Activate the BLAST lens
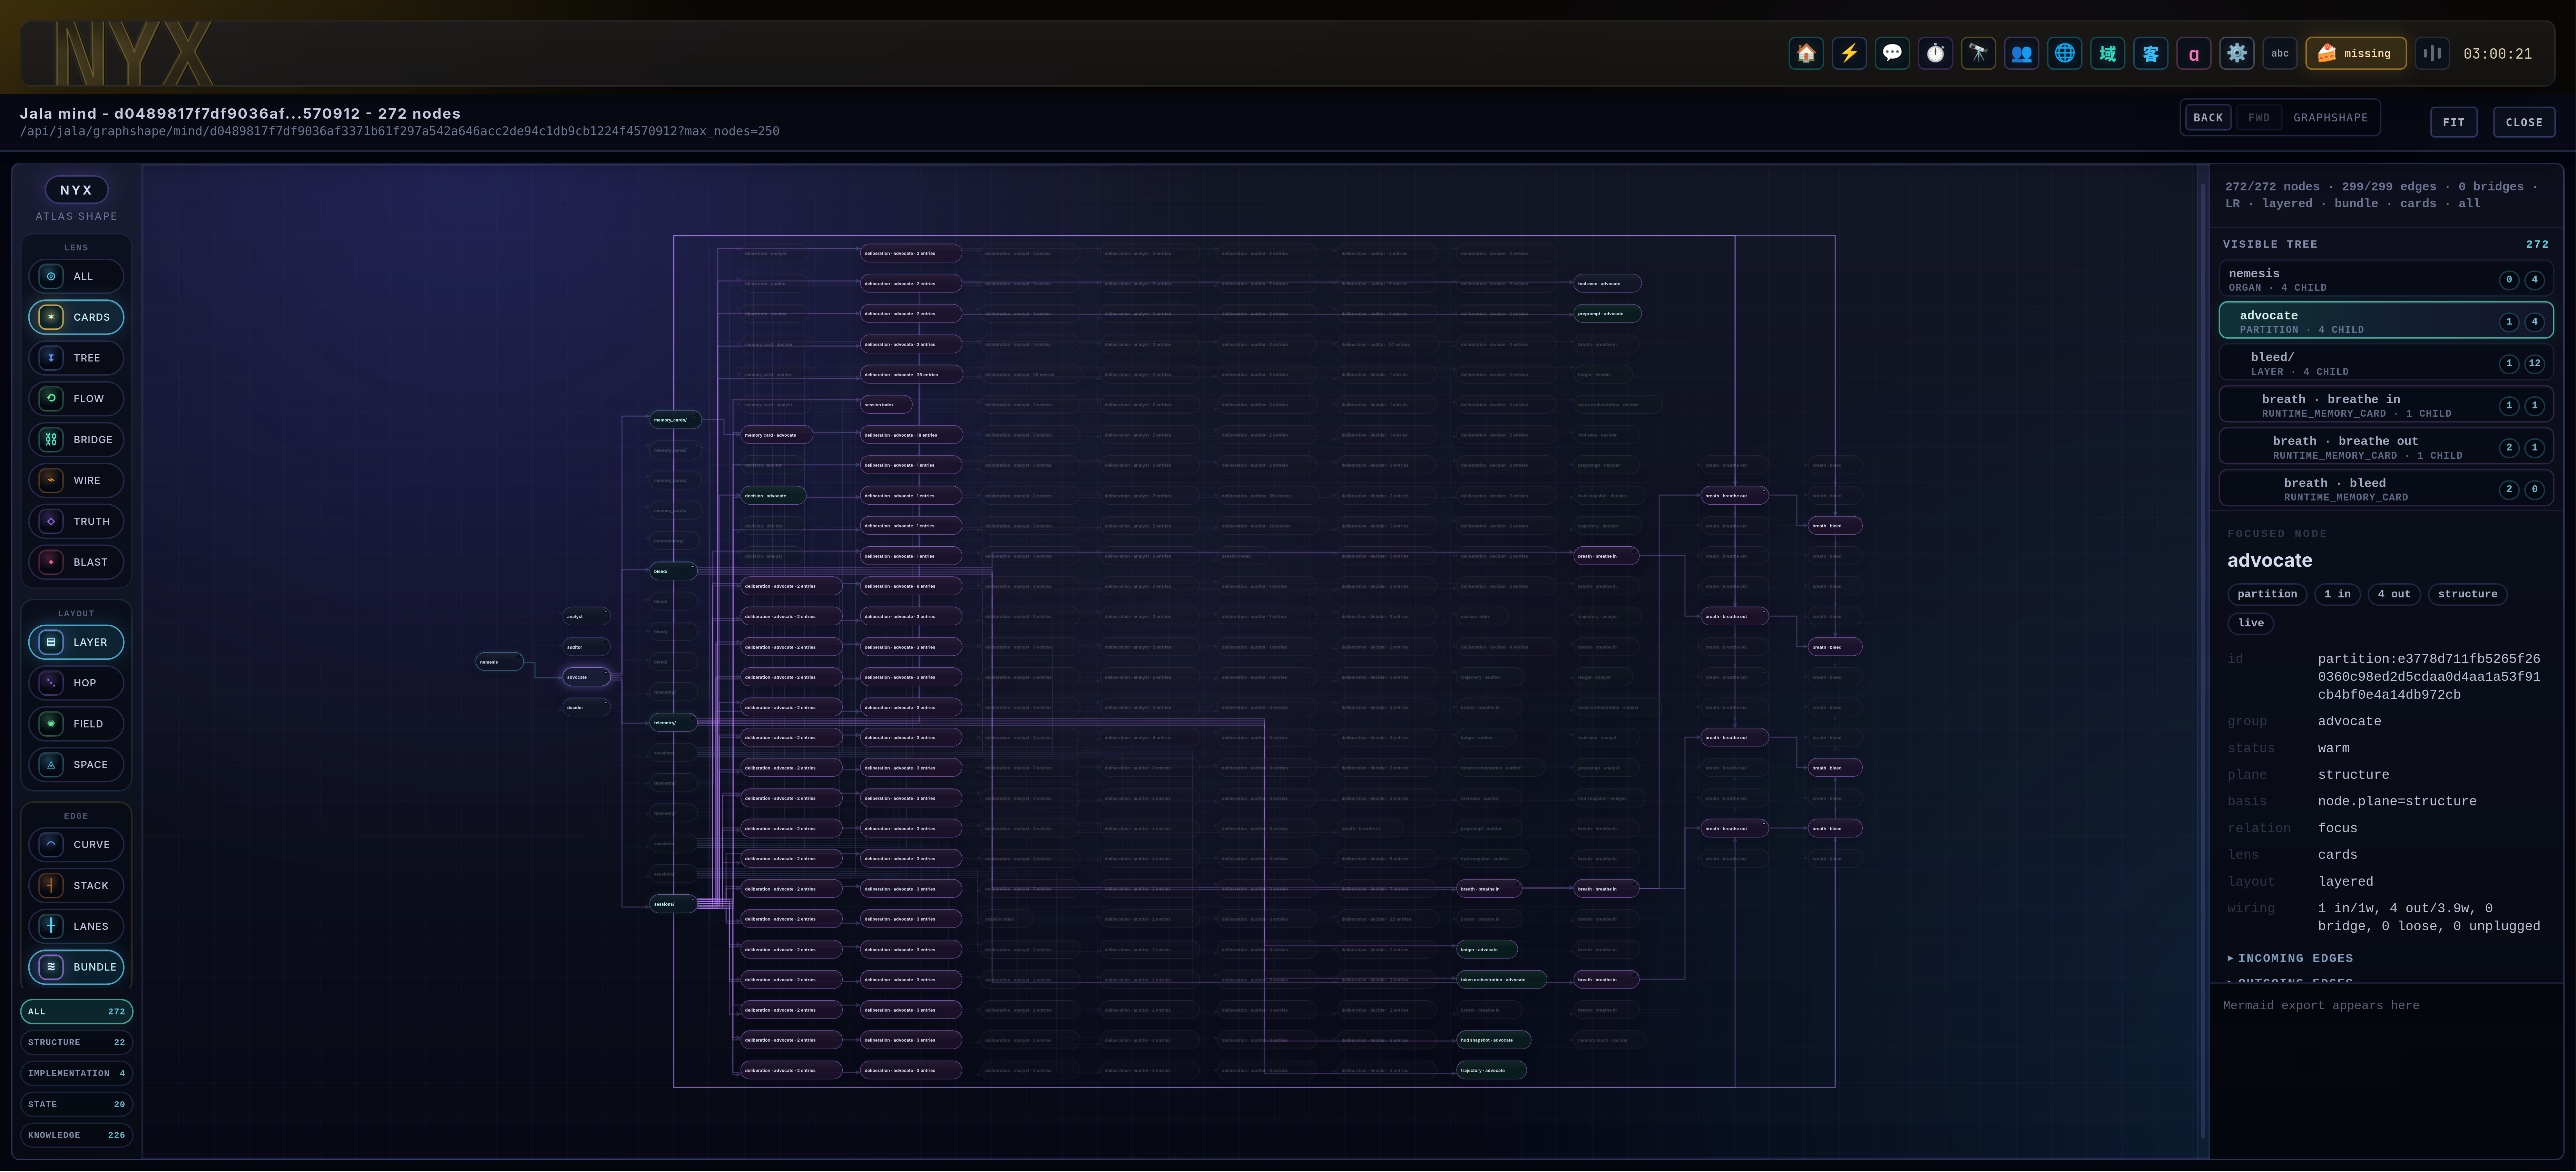Image resolution: width=2576 pixels, height=1172 pixels. click(76, 563)
